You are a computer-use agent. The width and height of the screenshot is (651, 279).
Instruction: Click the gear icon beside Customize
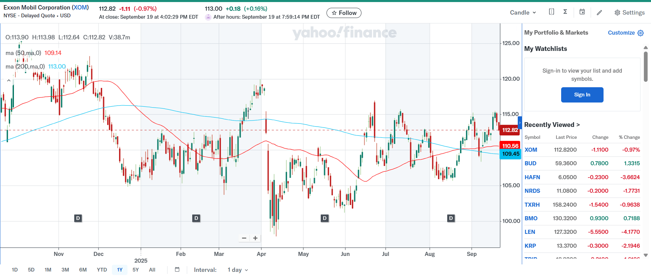(640, 33)
